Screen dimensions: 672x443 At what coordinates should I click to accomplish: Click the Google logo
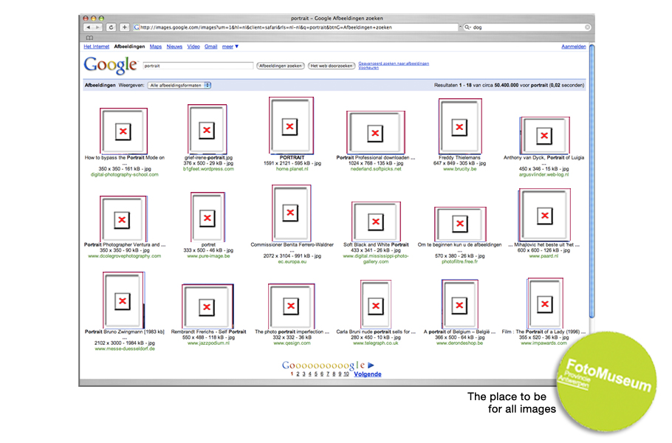(x=111, y=65)
